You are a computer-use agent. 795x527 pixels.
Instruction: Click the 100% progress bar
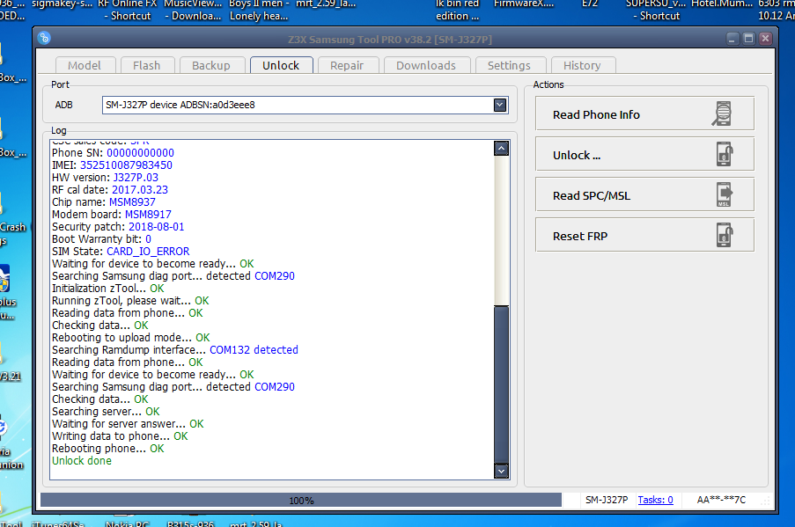(x=301, y=500)
